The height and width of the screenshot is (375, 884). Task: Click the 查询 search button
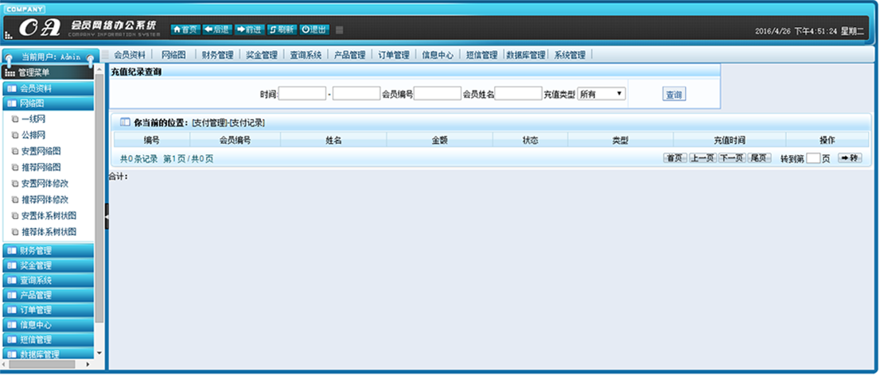674,95
